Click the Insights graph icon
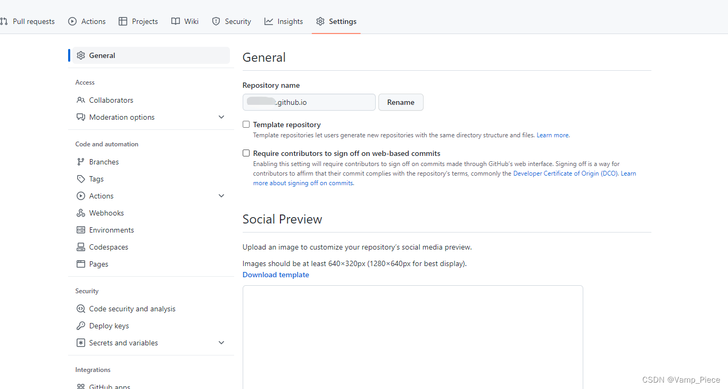The height and width of the screenshot is (389, 728). 269,21
